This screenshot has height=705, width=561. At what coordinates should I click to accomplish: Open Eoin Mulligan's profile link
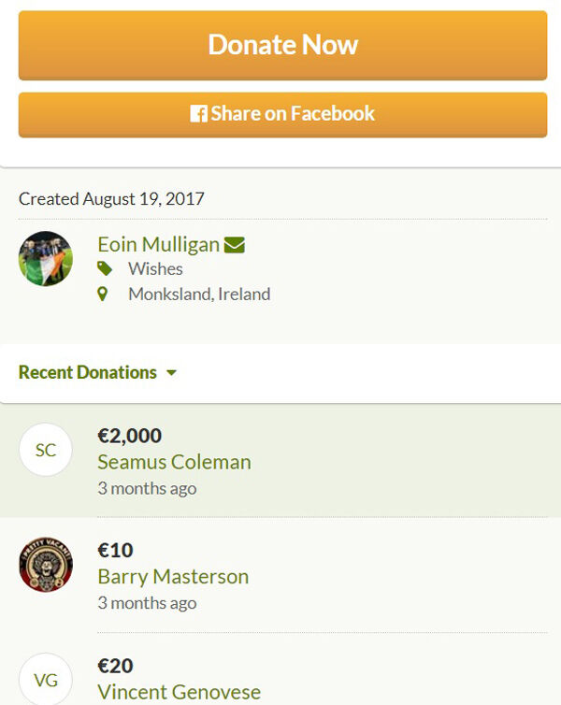point(158,245)
